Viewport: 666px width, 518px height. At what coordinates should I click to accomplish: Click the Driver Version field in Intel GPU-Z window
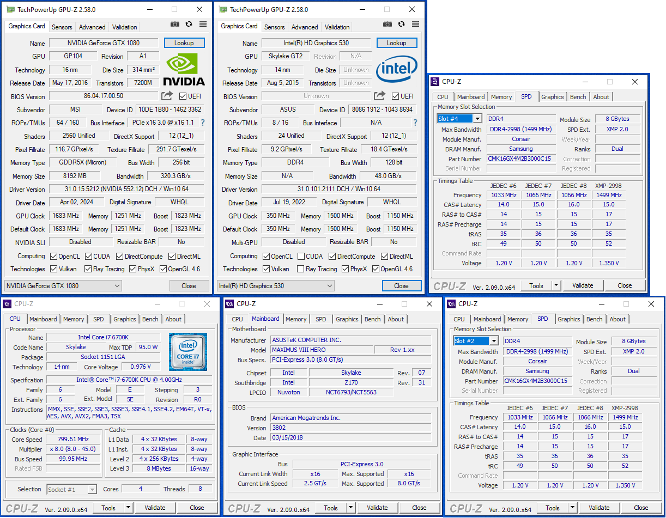pos(338,189)
